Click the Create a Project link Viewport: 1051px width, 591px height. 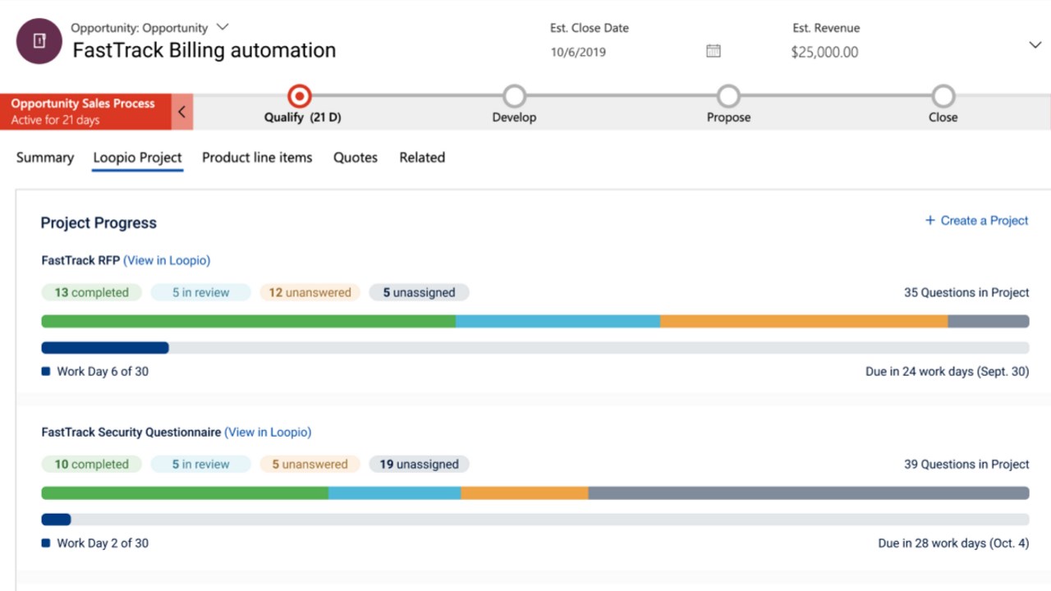click(976, 221)
